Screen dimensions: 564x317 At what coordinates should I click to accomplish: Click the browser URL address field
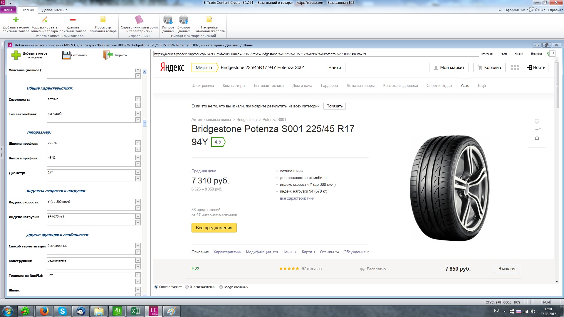tap(316, 54)
